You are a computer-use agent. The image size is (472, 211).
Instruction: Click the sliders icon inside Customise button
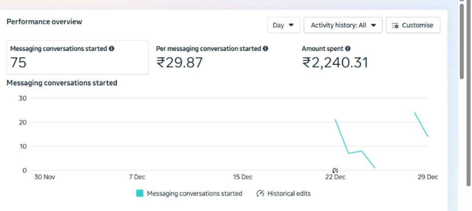(395, 25)
